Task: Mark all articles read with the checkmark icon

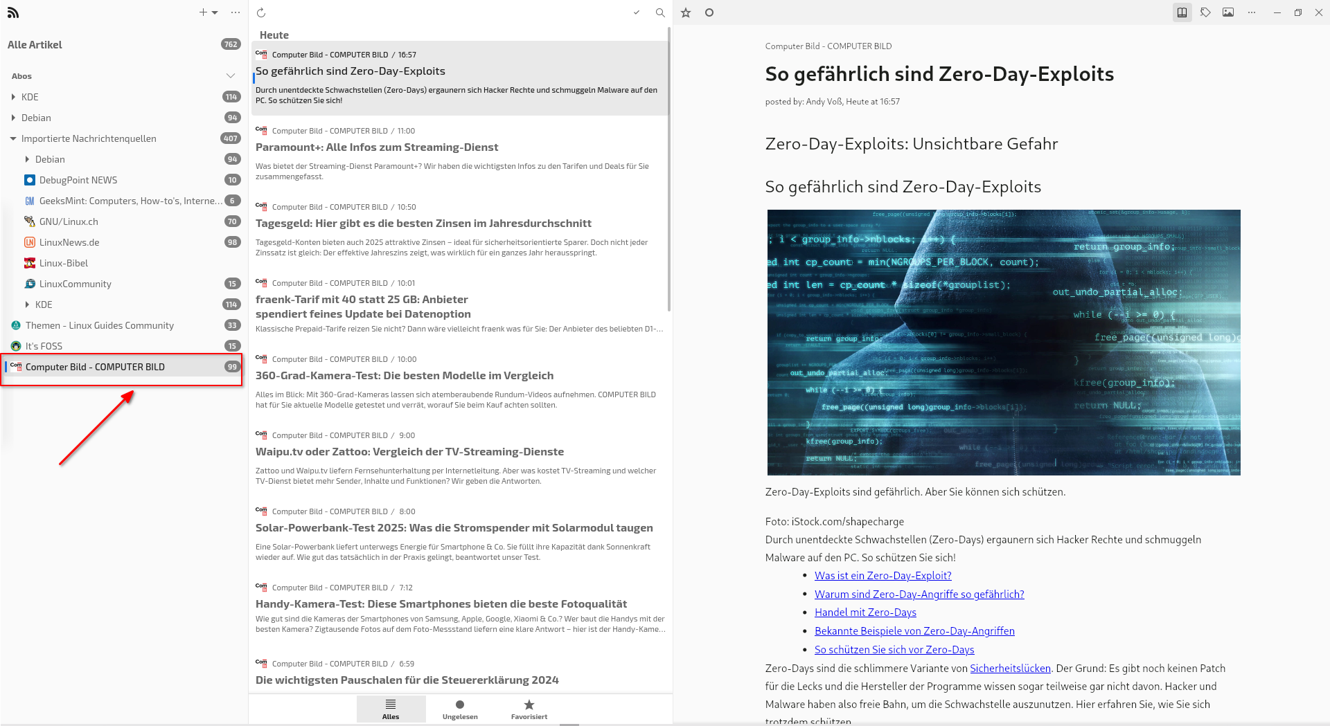Action: click(x=637, y=12)
